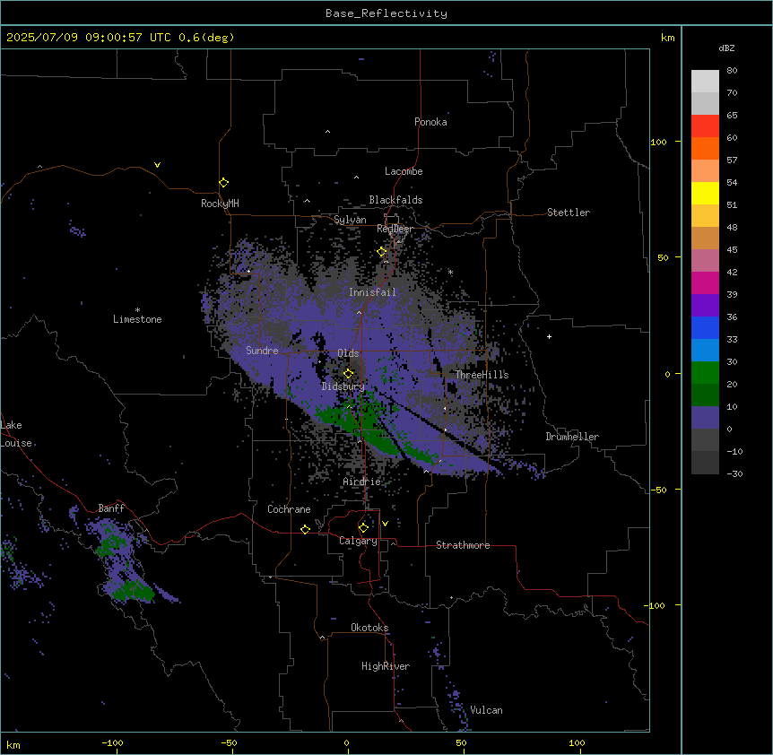
Task: Click the yellow diamond marker above RockyMH
Action: (224, 183)
